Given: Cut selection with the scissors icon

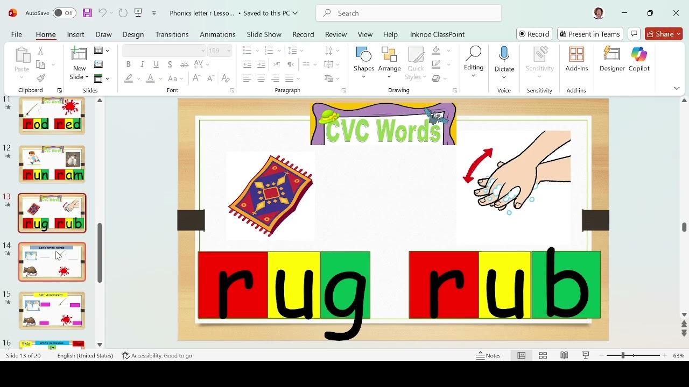Looking at the screenshot, I should click(x=40, y=51).
